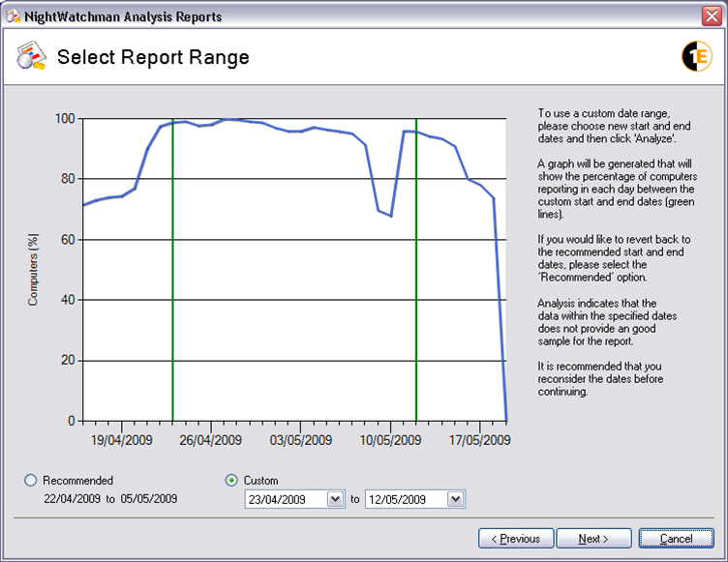This screenshot has width=728, height=562.
Task: Open the end date dropdown arrow
Action: (456, 499)
